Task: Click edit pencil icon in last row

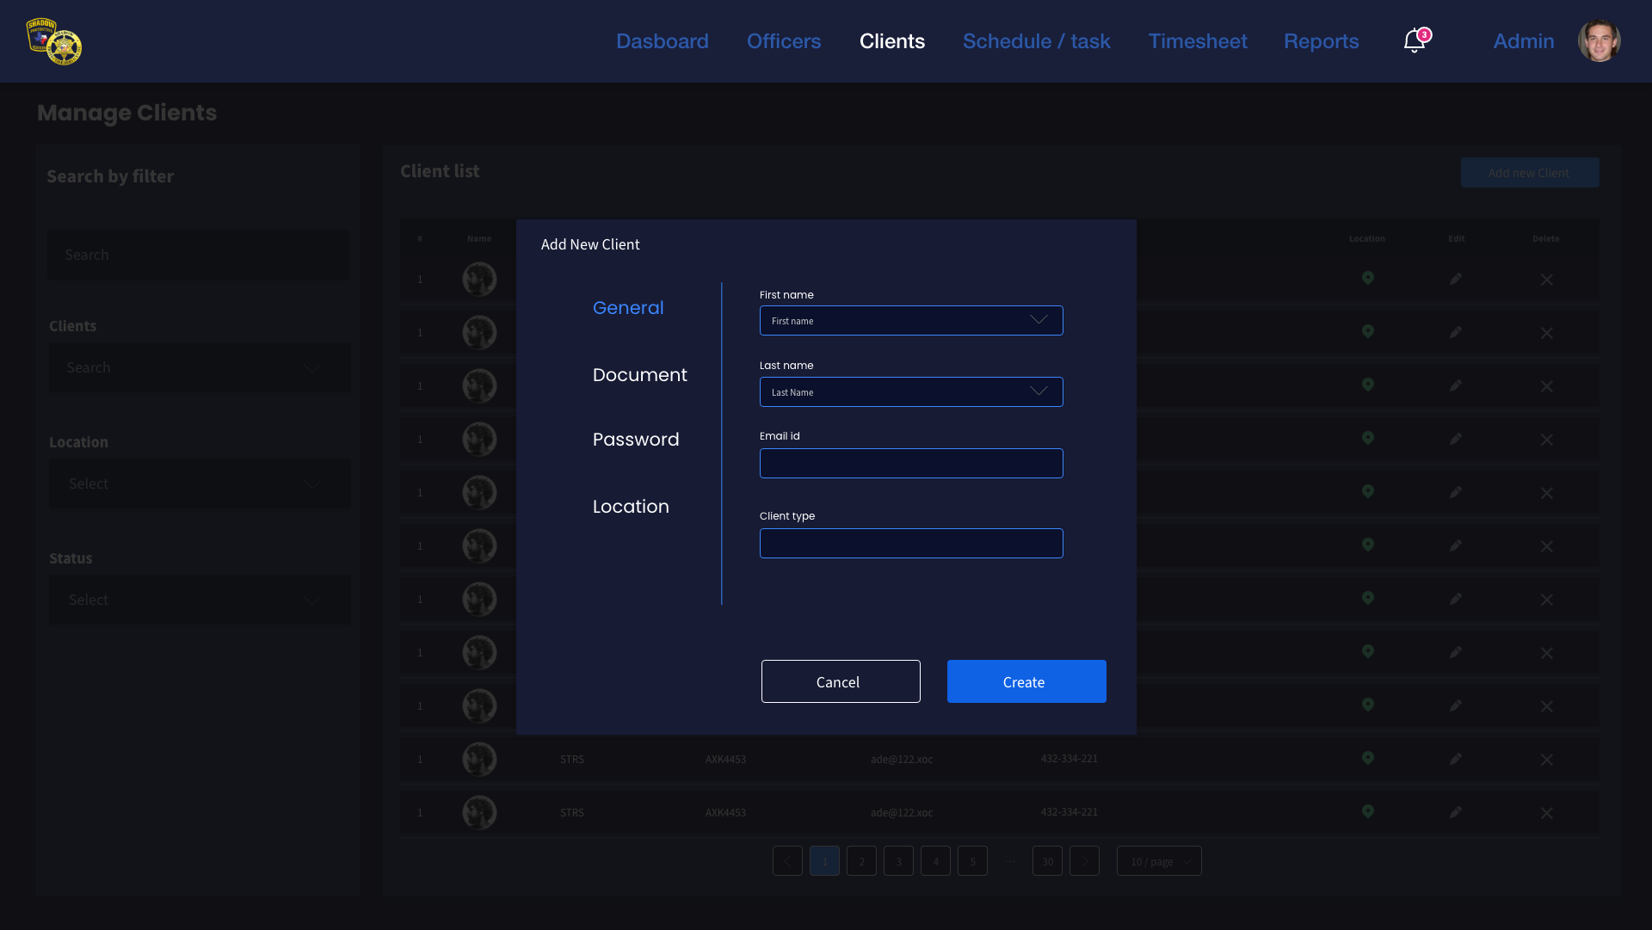Action: coord(1455,812)
